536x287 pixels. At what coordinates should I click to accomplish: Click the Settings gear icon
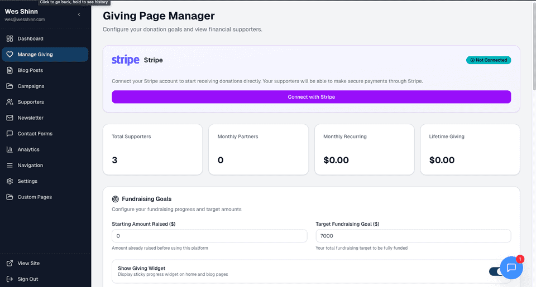(x=9, y=181)
